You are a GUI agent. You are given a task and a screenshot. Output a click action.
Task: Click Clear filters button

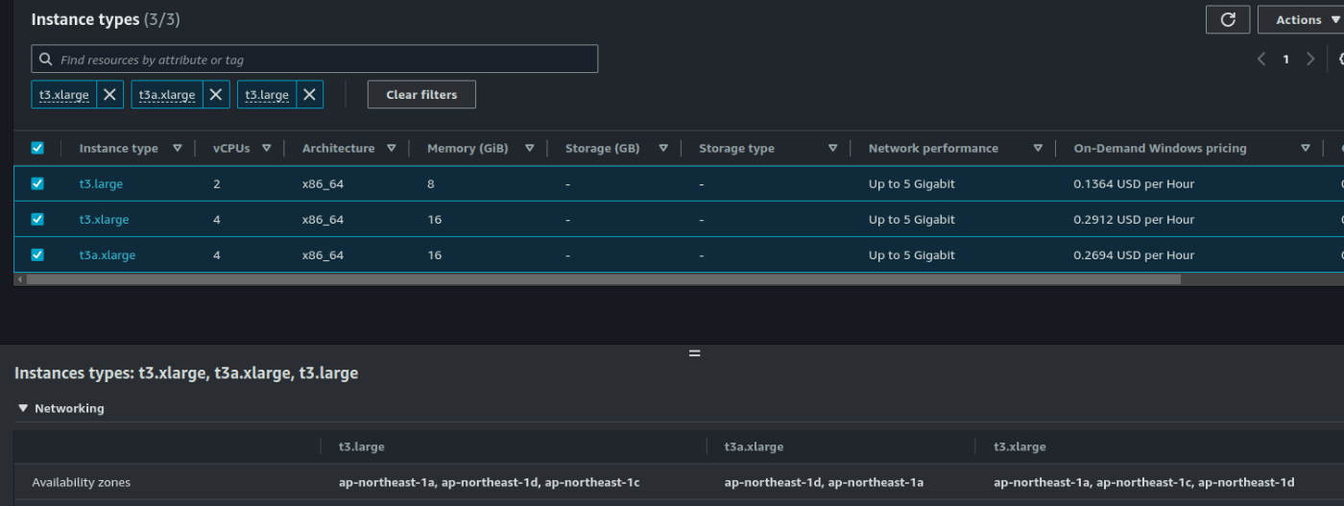421,94
